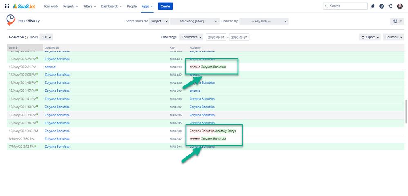The image size is (408, 196).
Task: Open Zoryana Bohutska assignee link for MAR-396
Action: click(x=202, y=115)
